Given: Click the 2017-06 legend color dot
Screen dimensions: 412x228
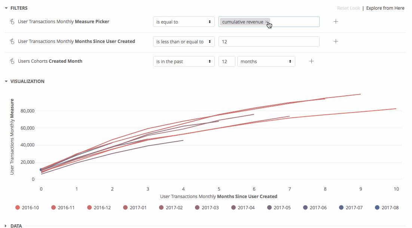Looking at the screenshot, I should pos(305,207).
